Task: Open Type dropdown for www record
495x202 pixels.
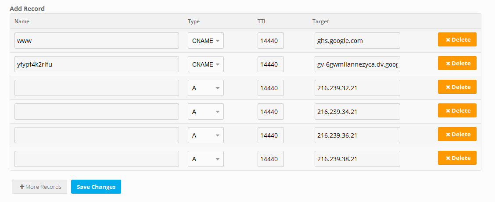Action: tap(206, 41)
